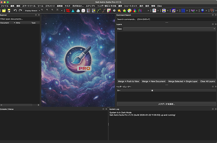The width and height of the screenshot is (217, 143).
Task: Focus the Filter open documents field
Action: coord(19,19)
